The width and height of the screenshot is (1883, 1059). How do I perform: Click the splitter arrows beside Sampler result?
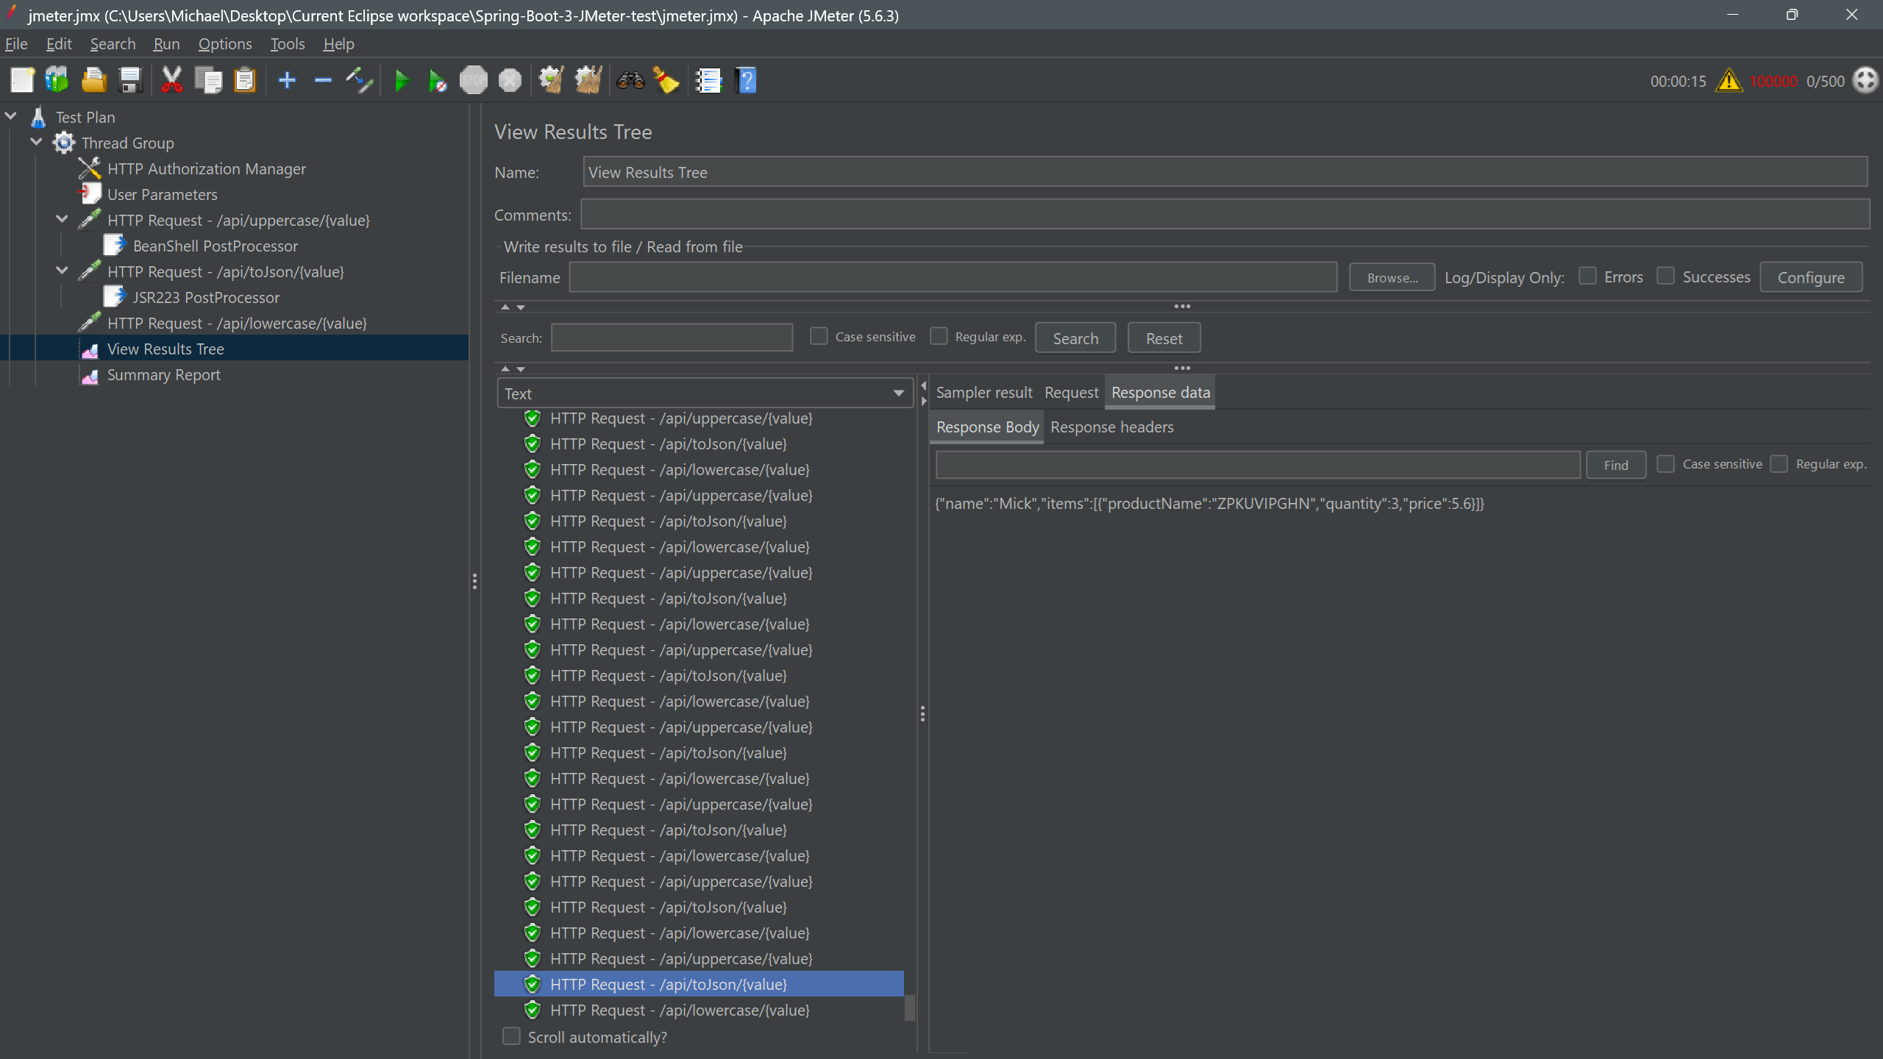924,393
